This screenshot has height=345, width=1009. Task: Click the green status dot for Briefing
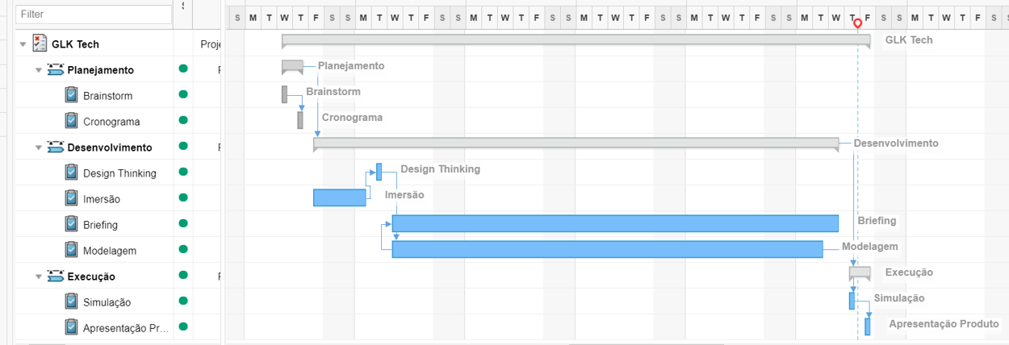click(183, 223)
